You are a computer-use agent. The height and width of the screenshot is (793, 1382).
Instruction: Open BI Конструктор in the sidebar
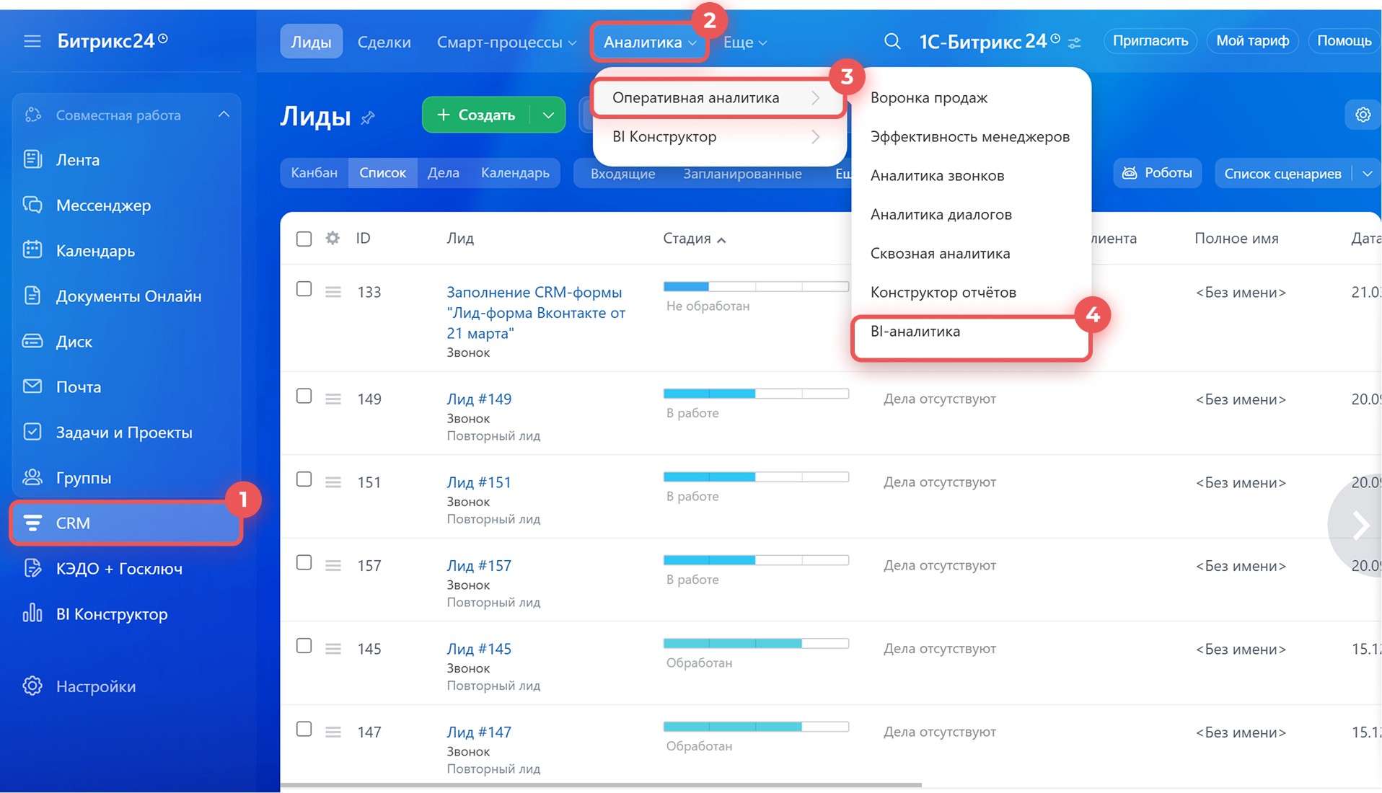pos(111,614)
